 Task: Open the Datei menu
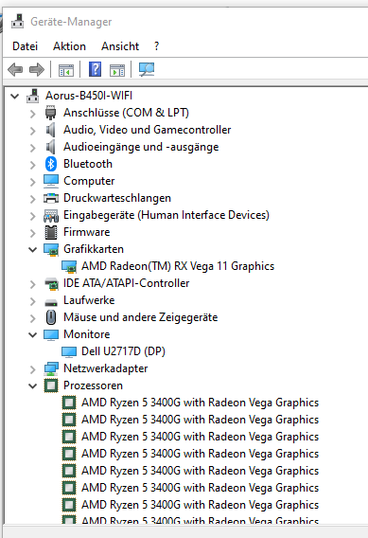click(x=25, y=46)
